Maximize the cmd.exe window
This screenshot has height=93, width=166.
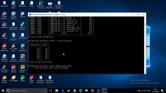138,14
